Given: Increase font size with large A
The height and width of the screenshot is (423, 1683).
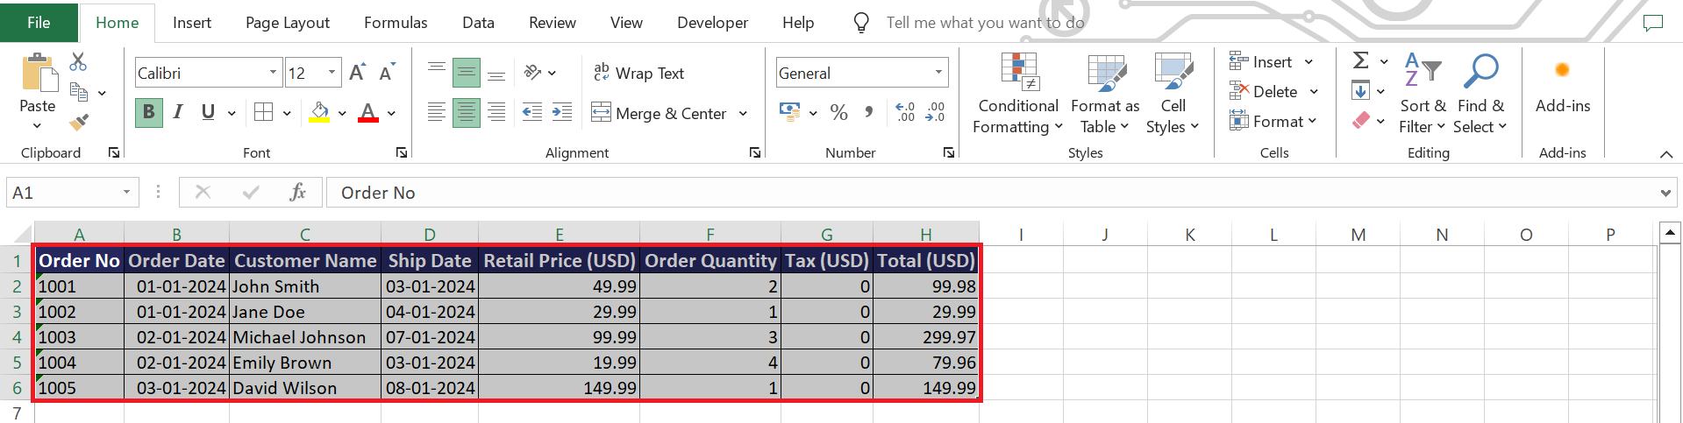Looking at the screenshot, I should pos(357,73).
